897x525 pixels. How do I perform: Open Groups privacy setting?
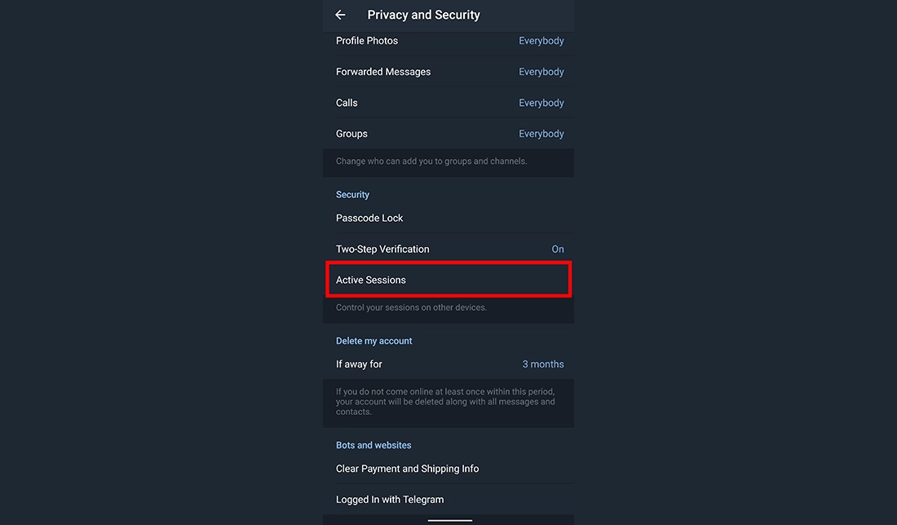[351, 134]
